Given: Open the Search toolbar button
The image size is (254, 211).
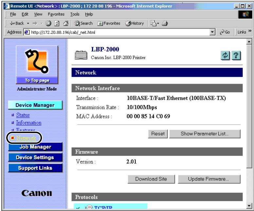Looking at the screenshot, I should (83, 23).
